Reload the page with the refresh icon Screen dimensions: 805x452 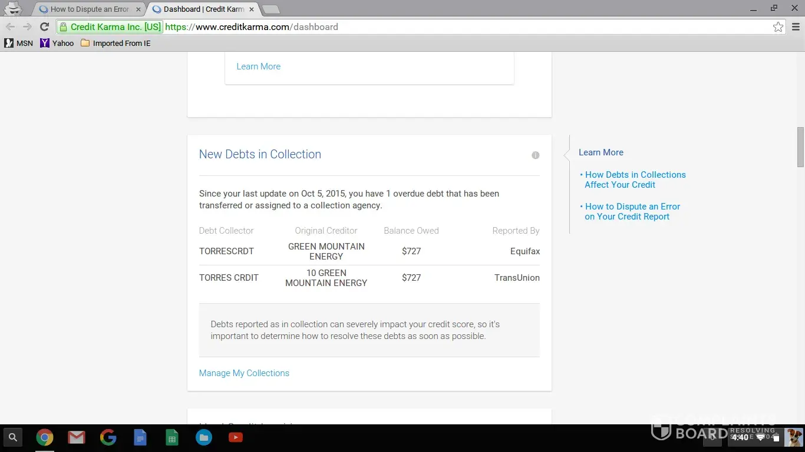point(44,27)
